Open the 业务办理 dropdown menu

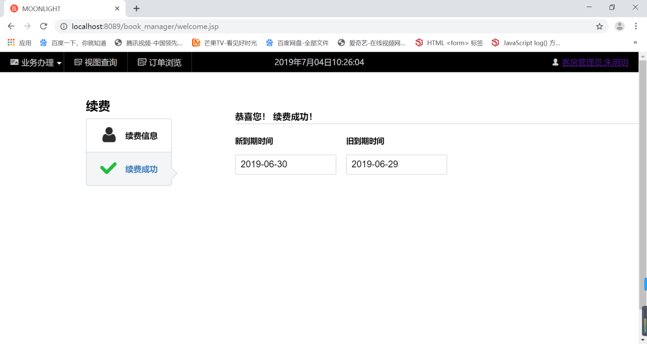coord(36,62)
